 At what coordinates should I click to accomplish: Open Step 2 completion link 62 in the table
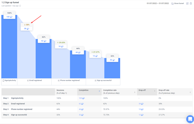pyautogui.click(x=81, y=104)
